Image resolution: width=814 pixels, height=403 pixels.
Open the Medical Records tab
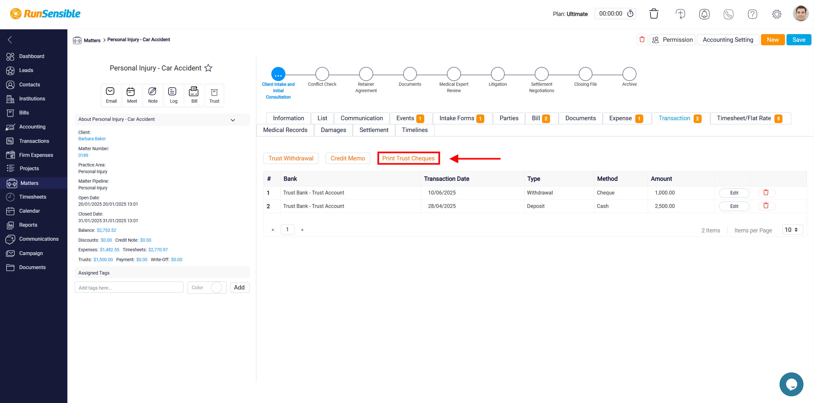click(285, 130)
